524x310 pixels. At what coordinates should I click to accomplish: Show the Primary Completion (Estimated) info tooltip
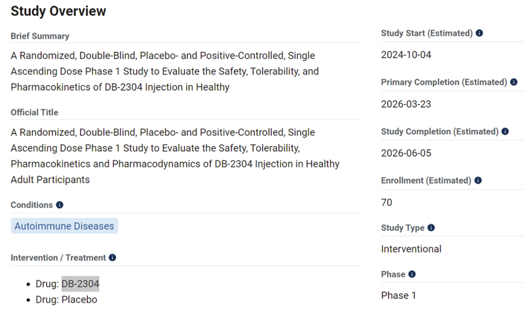tap(514, 82)
